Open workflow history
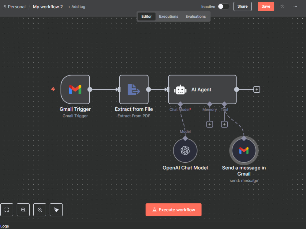 (282, 6)
